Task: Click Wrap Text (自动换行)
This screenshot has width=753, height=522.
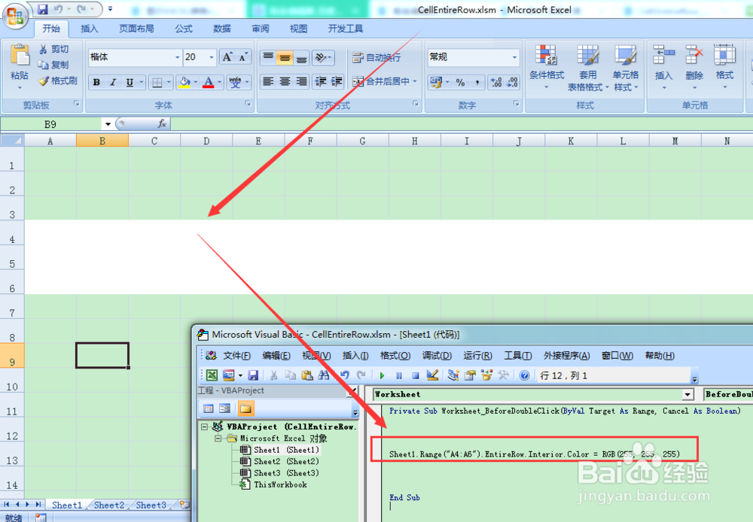Action: click(x=376, y=58)
